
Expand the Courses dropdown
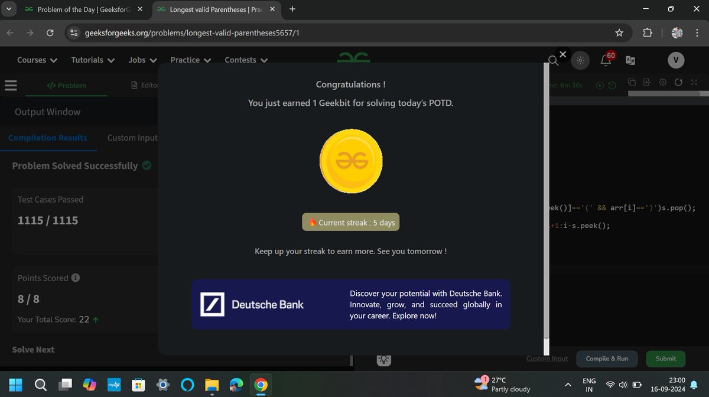(x=37, y=60)
